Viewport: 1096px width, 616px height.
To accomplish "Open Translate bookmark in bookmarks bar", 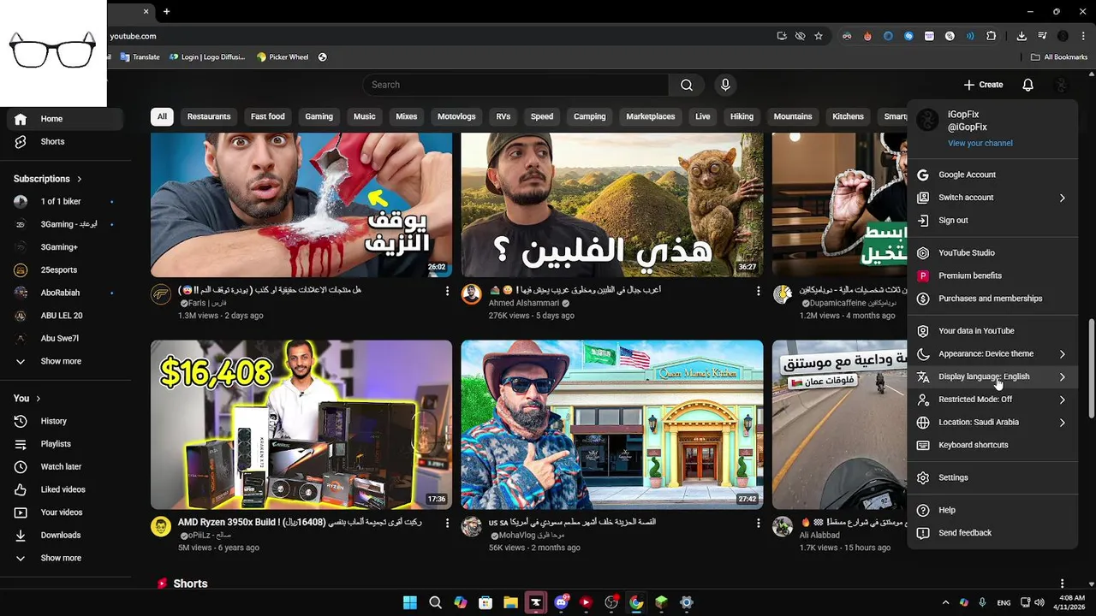I will 140,57.
